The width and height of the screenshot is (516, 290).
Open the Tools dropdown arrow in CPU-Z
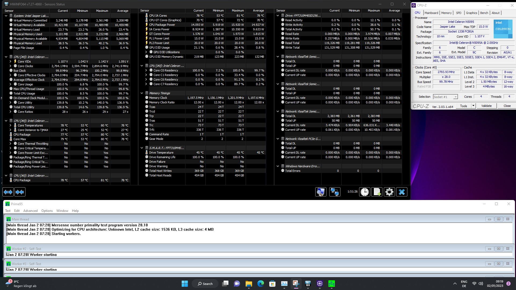tap(473, 106)
